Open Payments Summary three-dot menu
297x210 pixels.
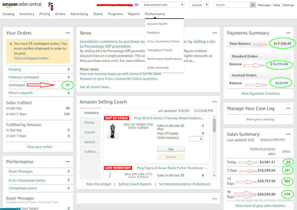(288, 33)
